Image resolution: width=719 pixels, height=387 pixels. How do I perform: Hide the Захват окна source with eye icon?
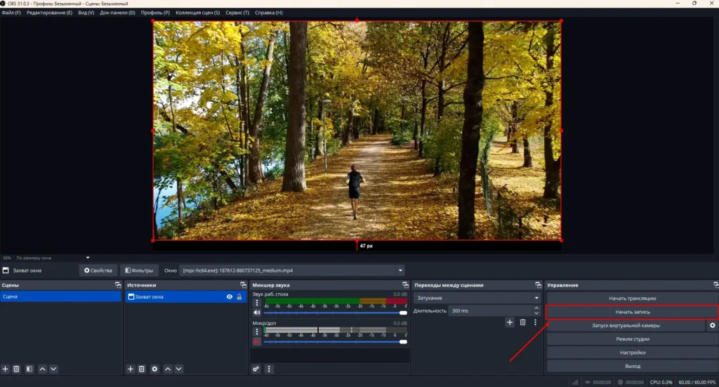point(229,297)
